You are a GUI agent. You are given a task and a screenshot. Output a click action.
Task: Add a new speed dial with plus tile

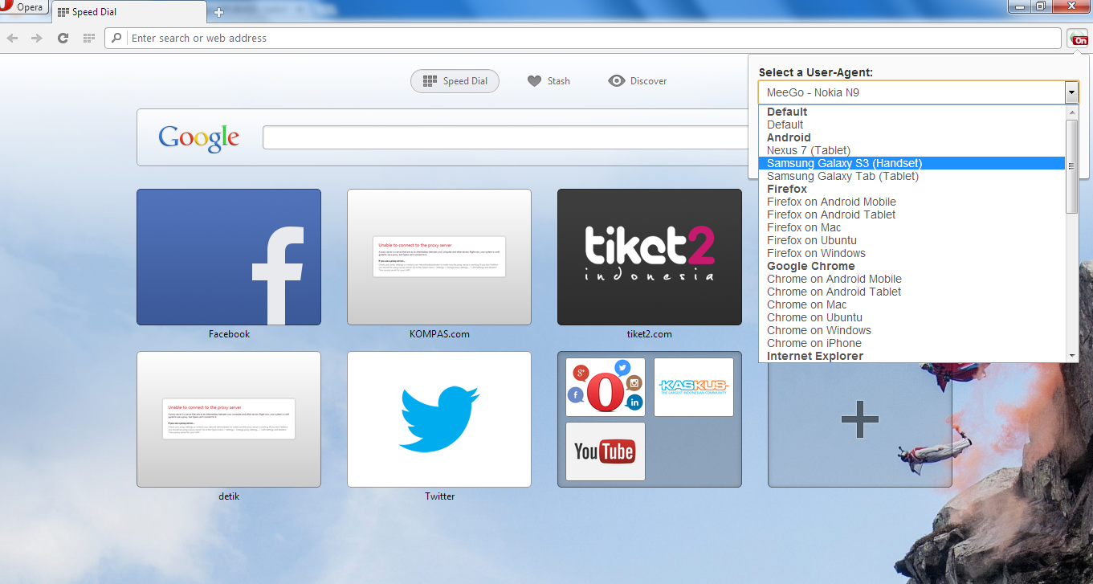click(x=860, y=419)
